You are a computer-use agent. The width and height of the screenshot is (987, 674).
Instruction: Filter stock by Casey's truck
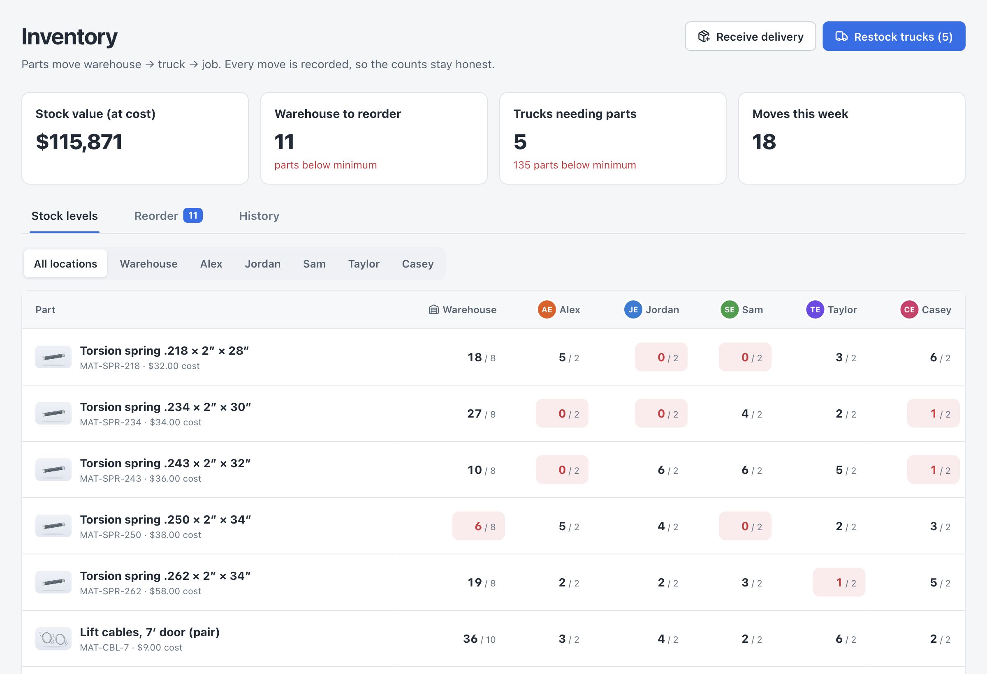(x=417, y=263)
